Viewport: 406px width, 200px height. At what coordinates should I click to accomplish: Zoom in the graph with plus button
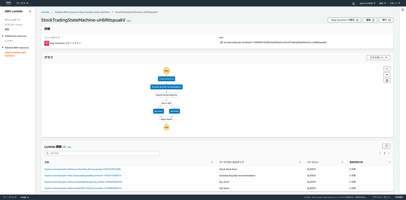(387, 69)
